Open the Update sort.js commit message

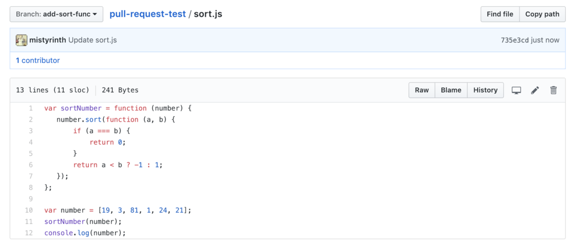pos(93,40)
